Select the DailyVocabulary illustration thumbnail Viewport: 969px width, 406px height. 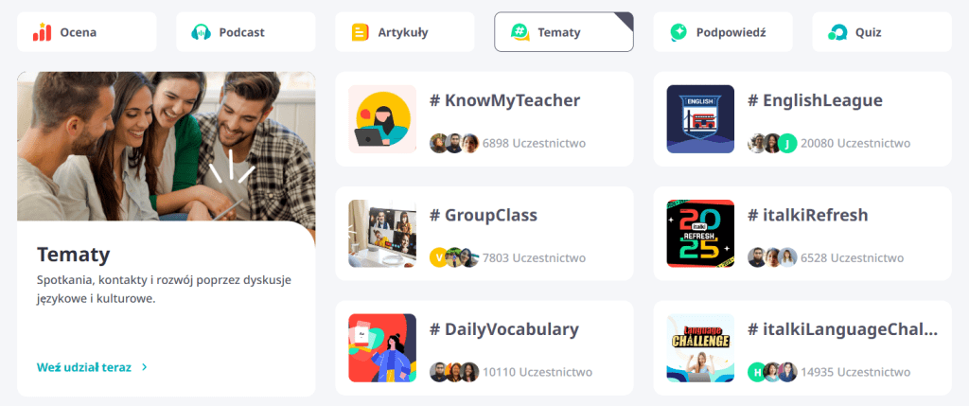[x=382, y=348]
